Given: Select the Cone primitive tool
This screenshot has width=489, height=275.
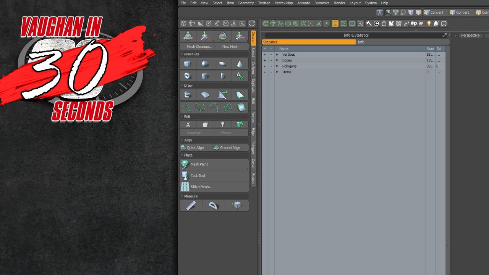Looking at the screenshot, I should coord(240,64).
